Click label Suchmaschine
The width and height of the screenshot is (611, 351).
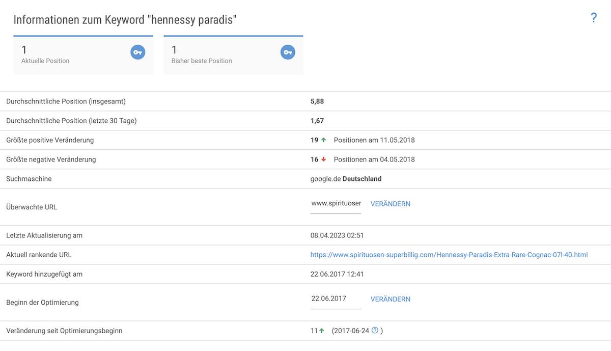tap(29, 179)
